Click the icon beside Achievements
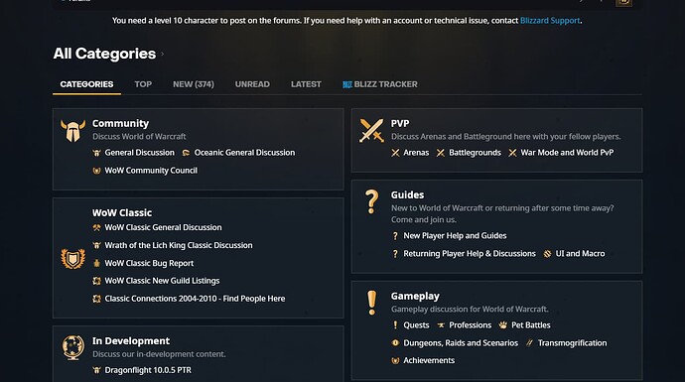The image size is (685, 382). pyautogui.click(x=395, y=360)
